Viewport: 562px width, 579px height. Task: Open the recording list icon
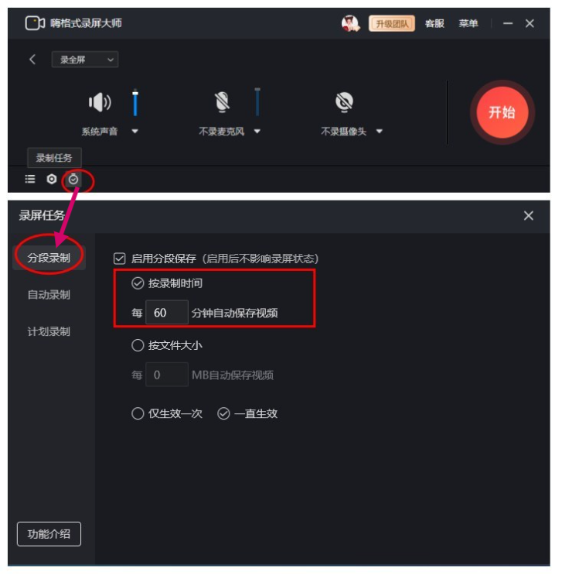pyautogui.click(x=30, y=179)
